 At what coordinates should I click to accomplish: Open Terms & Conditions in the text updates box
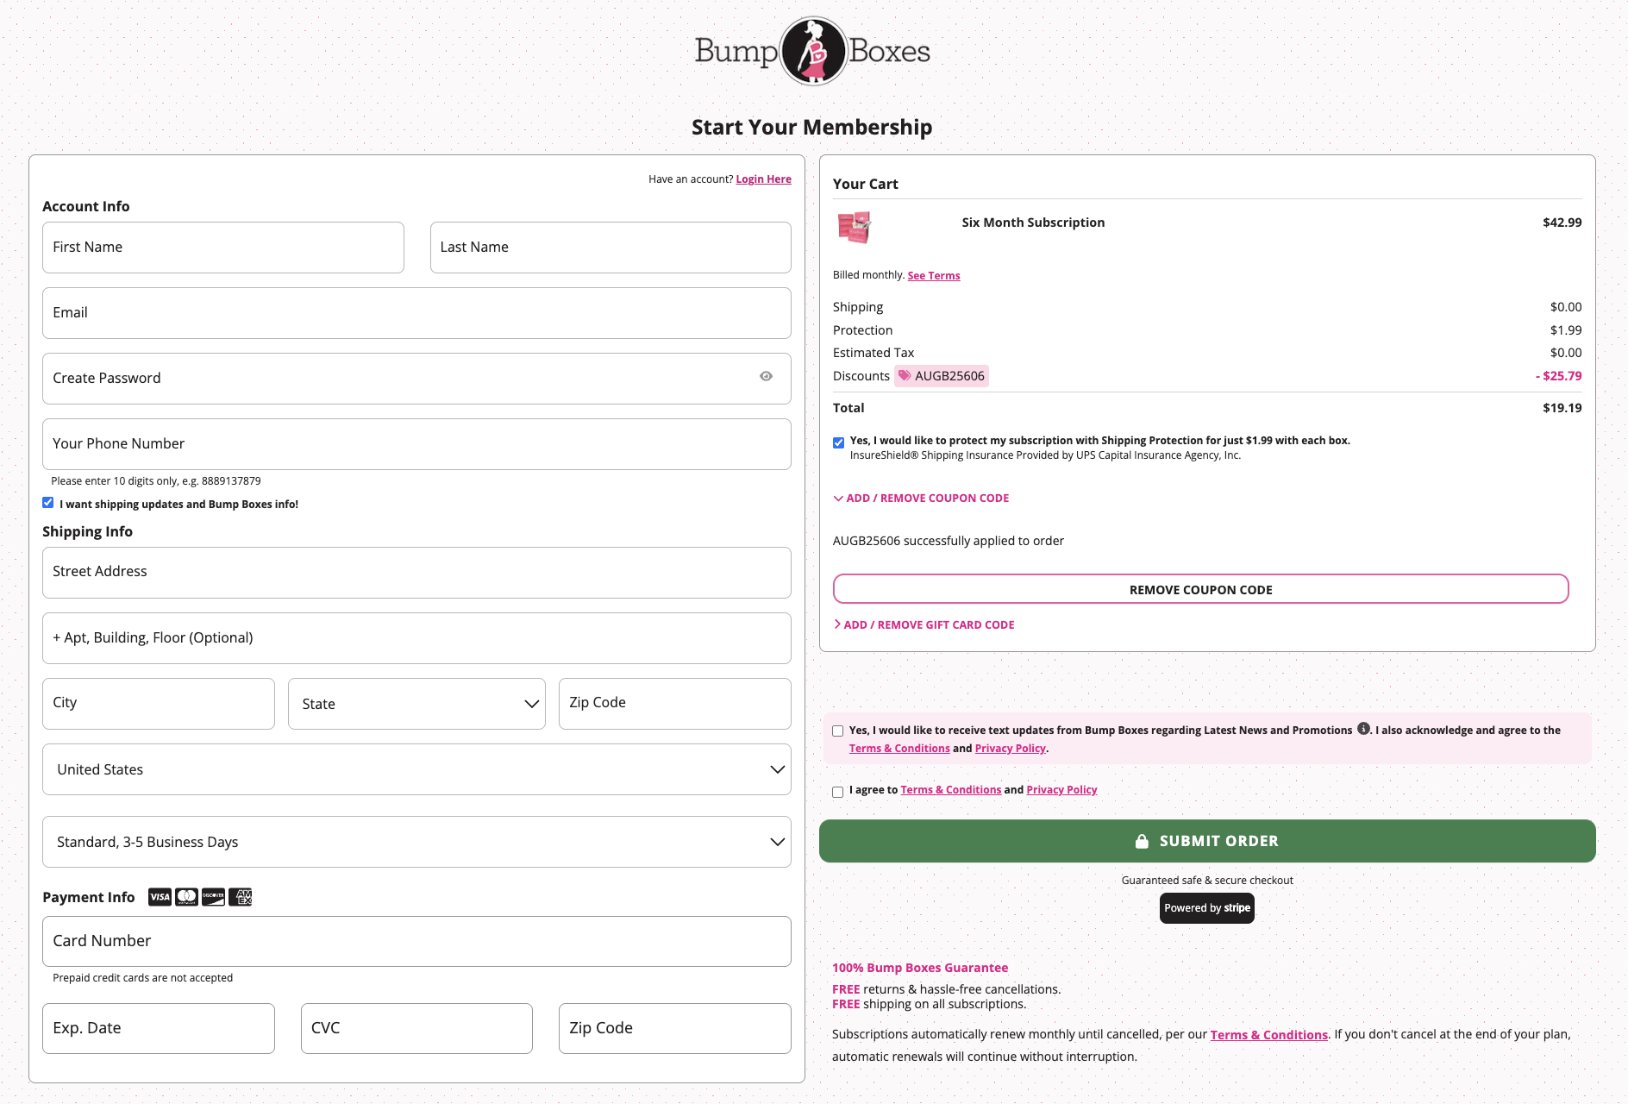pyautogui.click(x=899, y=749)
